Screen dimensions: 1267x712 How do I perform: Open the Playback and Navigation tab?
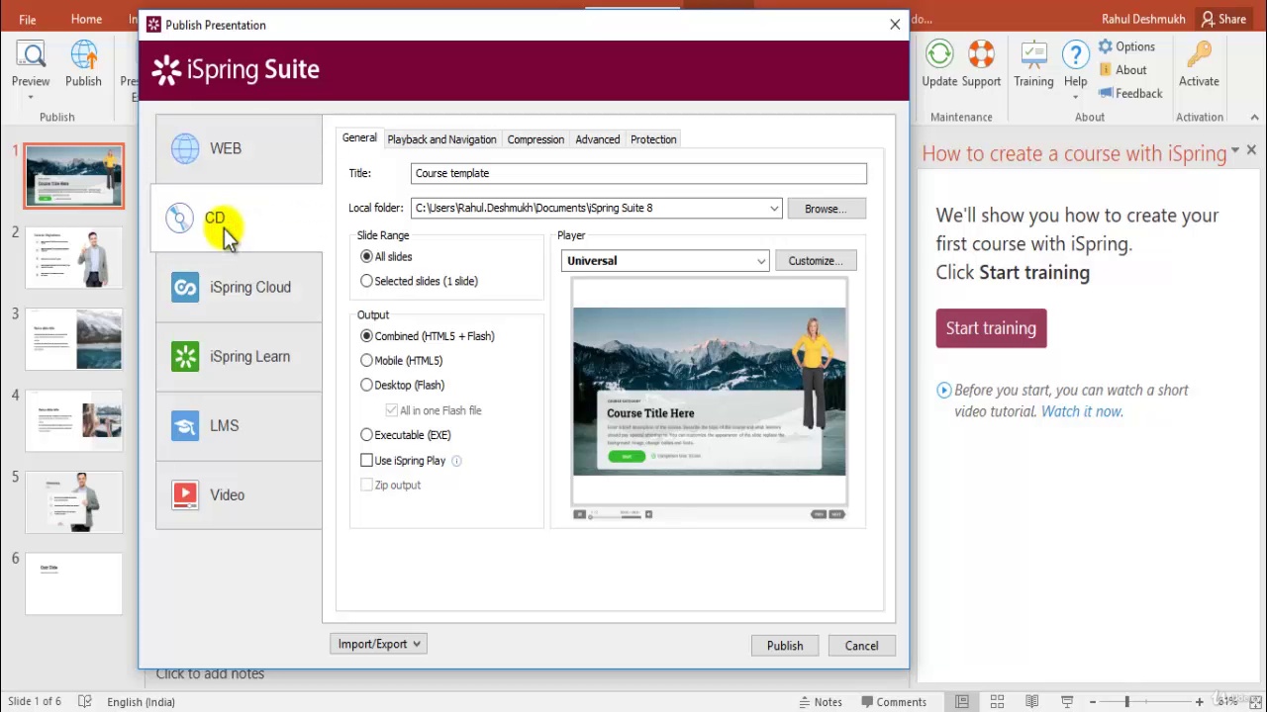[441, 139]
